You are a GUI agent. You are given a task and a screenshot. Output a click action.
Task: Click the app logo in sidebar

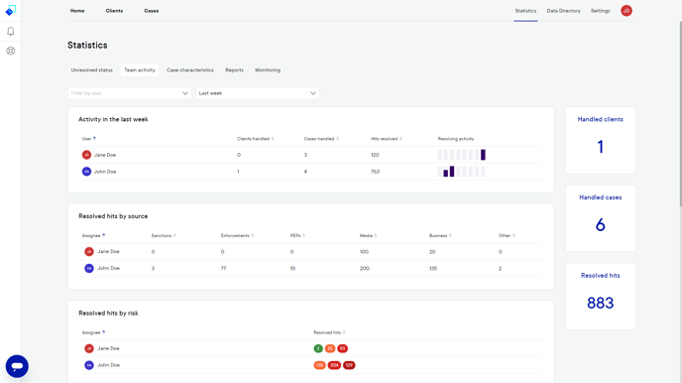(x=11, y=11)
